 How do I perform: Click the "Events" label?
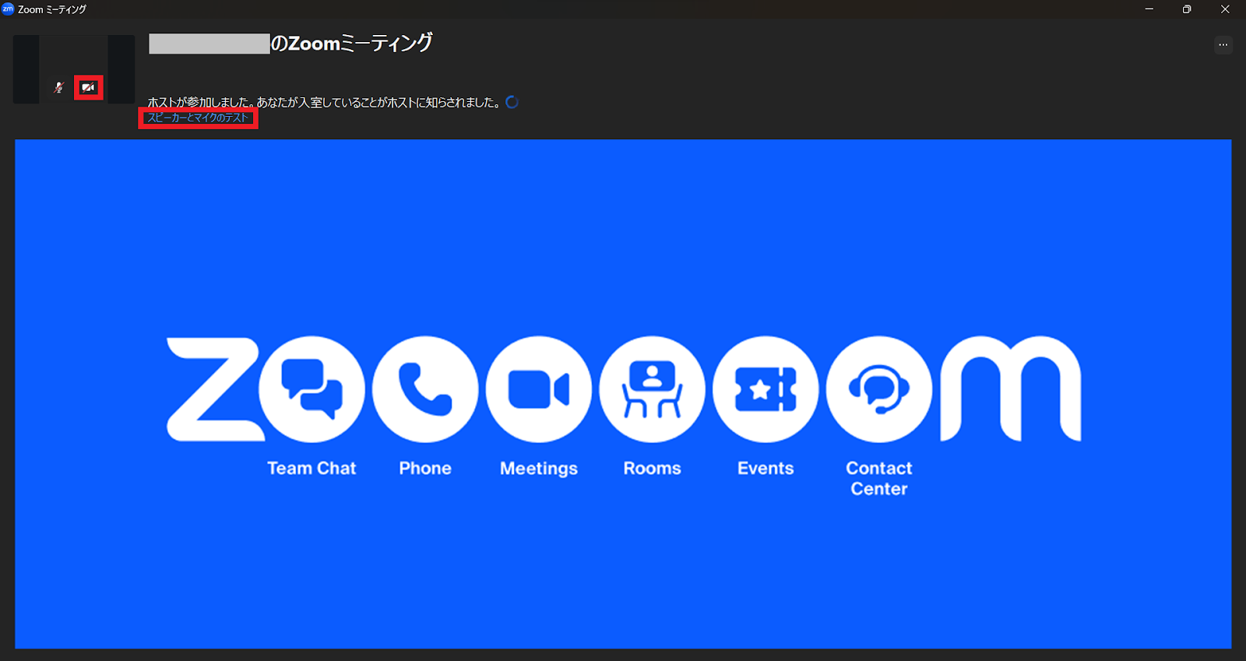click(x=766, y=468)
